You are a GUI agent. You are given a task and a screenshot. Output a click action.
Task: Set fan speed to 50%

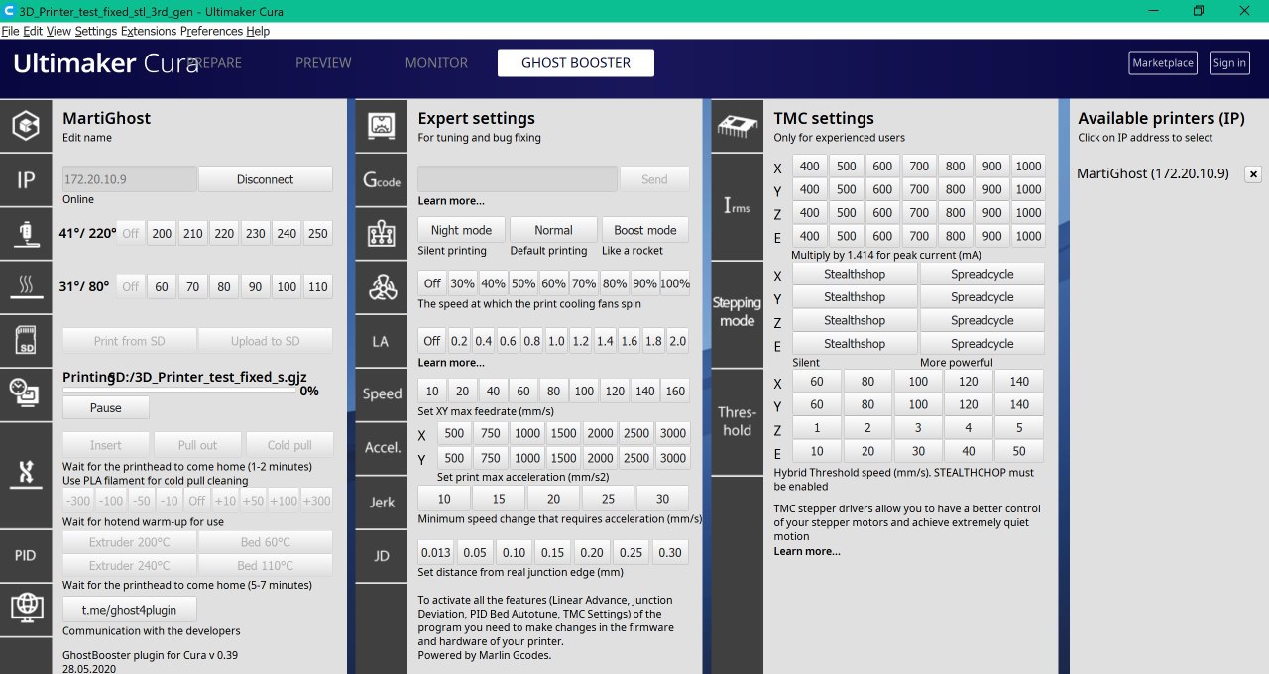coord(523,283)
